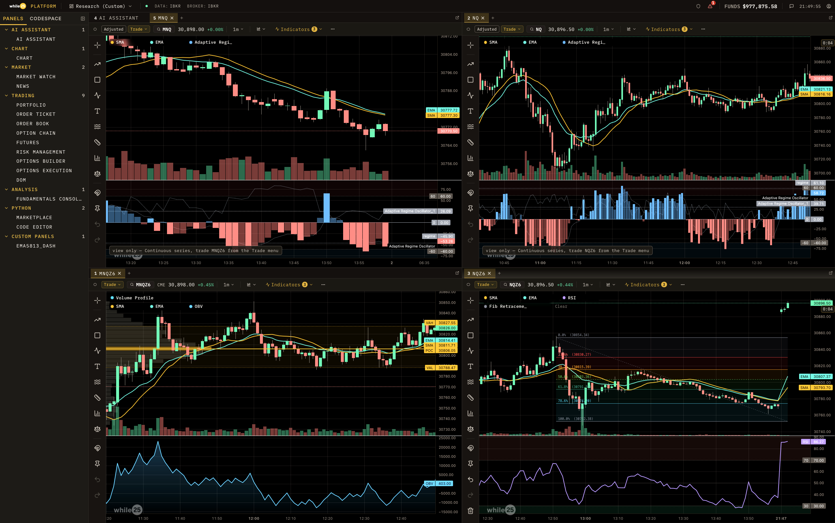Collapse the sidebar with the panel icon

coord(83,19)
